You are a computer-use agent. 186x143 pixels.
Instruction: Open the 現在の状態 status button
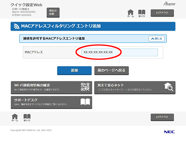click(x=53, y=12)
